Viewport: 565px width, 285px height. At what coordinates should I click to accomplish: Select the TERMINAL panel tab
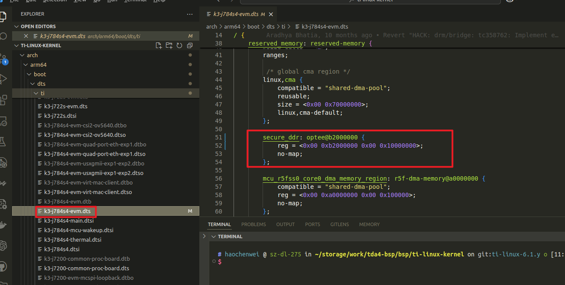[x=219, y=224]
